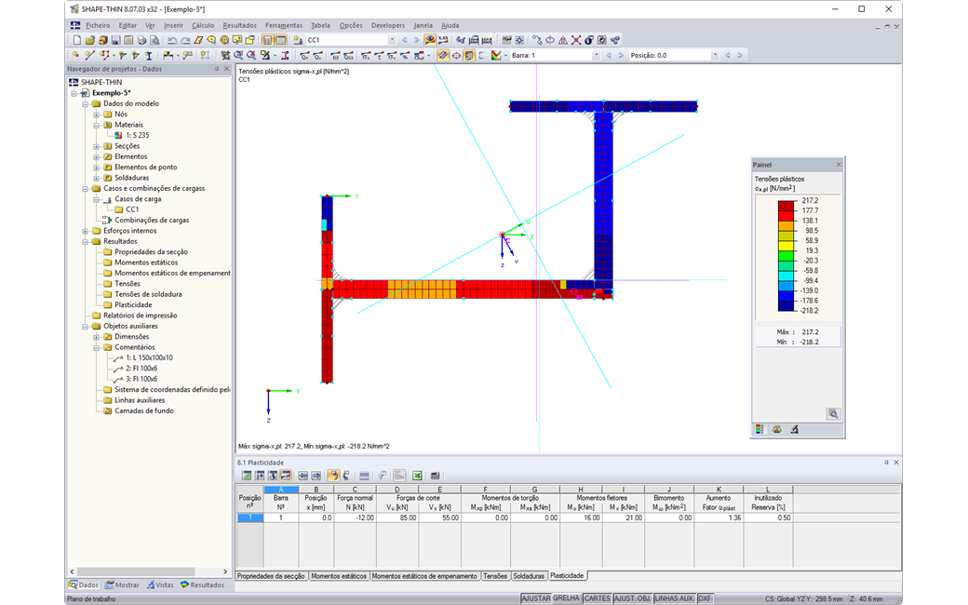Switch to Resultados navigator tab

point(203,585)
